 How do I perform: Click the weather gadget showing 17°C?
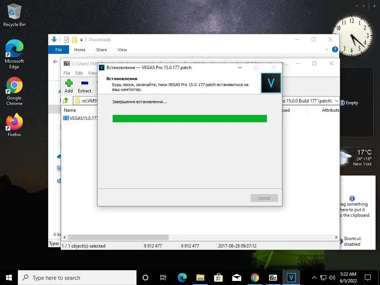pos(357,157)
